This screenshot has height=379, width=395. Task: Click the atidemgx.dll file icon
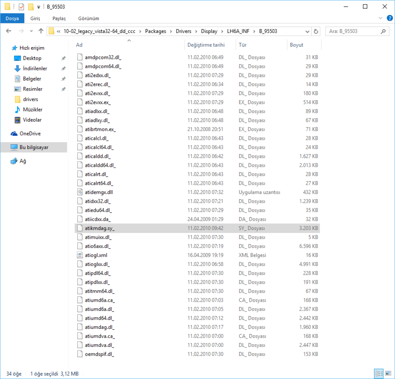click(x=80, y=192)
